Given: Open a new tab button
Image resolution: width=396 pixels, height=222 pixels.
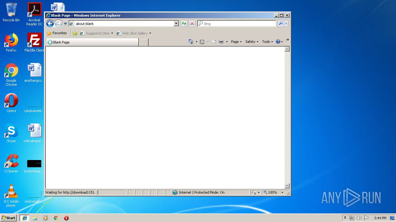Looking at the screenshot, I should 144,42.
